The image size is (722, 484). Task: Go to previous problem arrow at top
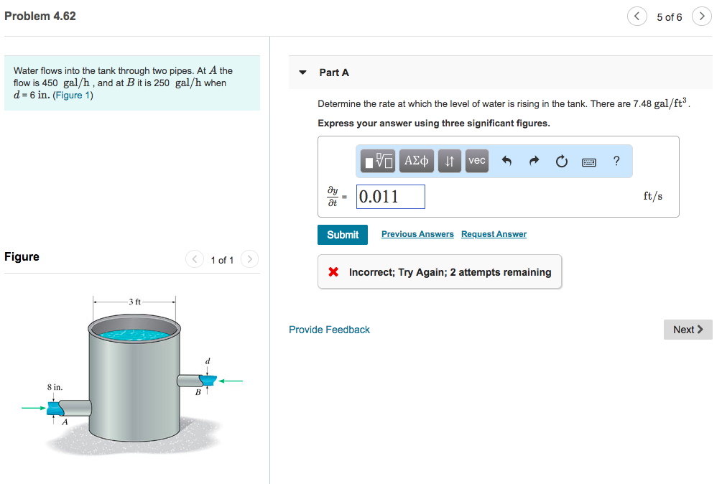pyautogui.click(x=637, y=17)
